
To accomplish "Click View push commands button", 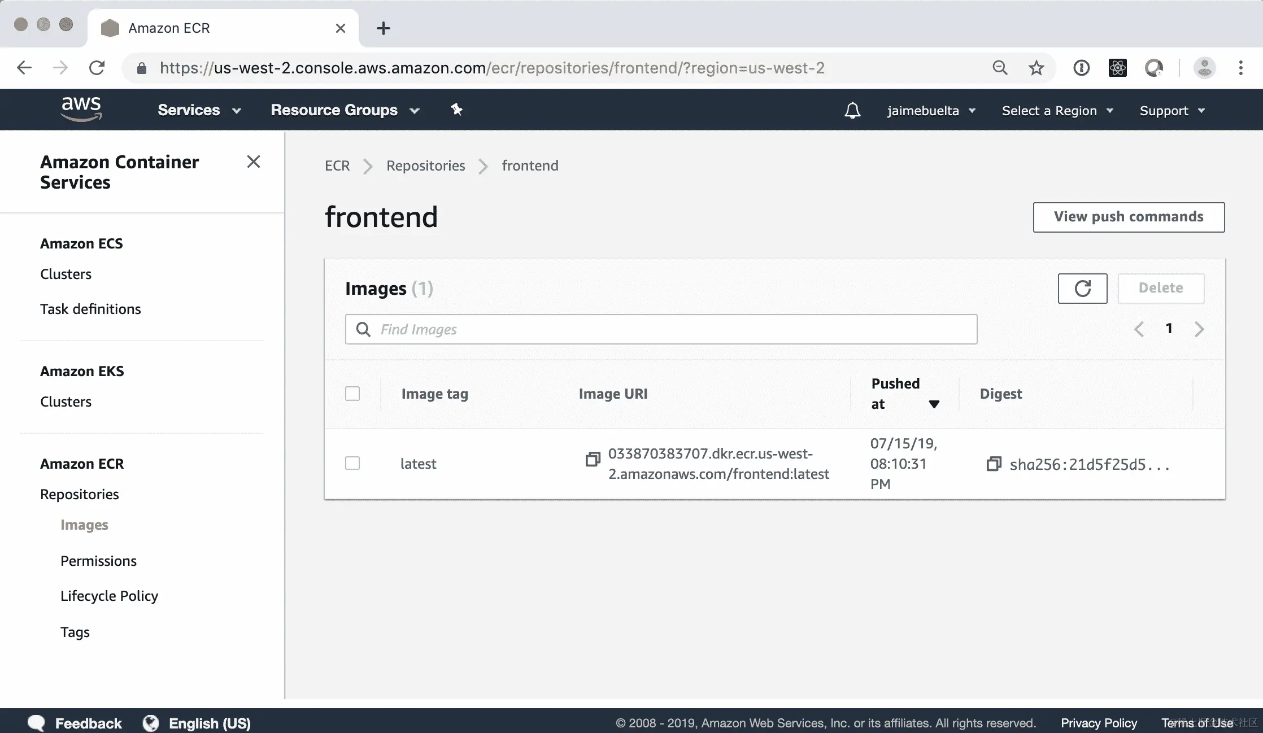I will tap(1128, 217).
